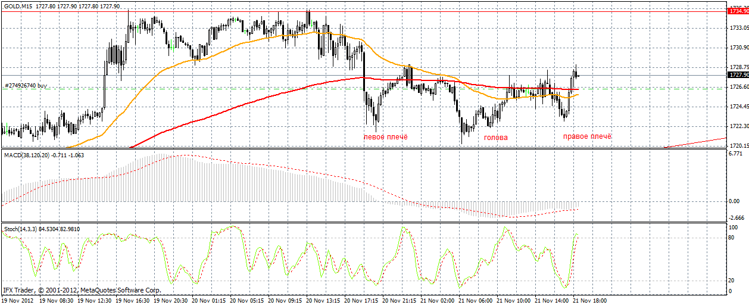The image size is (749, 305).
Task: Click the 20 Nov 21:15 time label
Action: [398, 301]
